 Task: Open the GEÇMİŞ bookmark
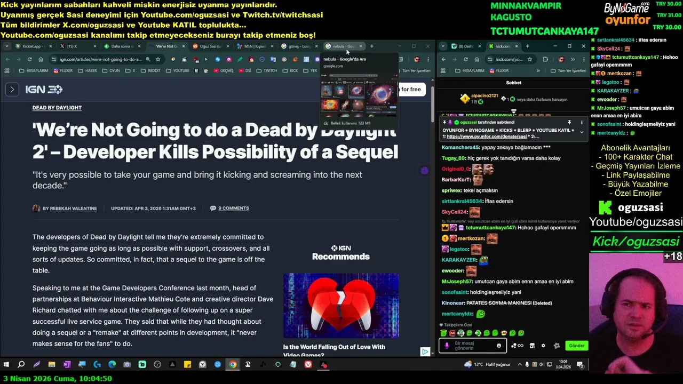(223, 70)
